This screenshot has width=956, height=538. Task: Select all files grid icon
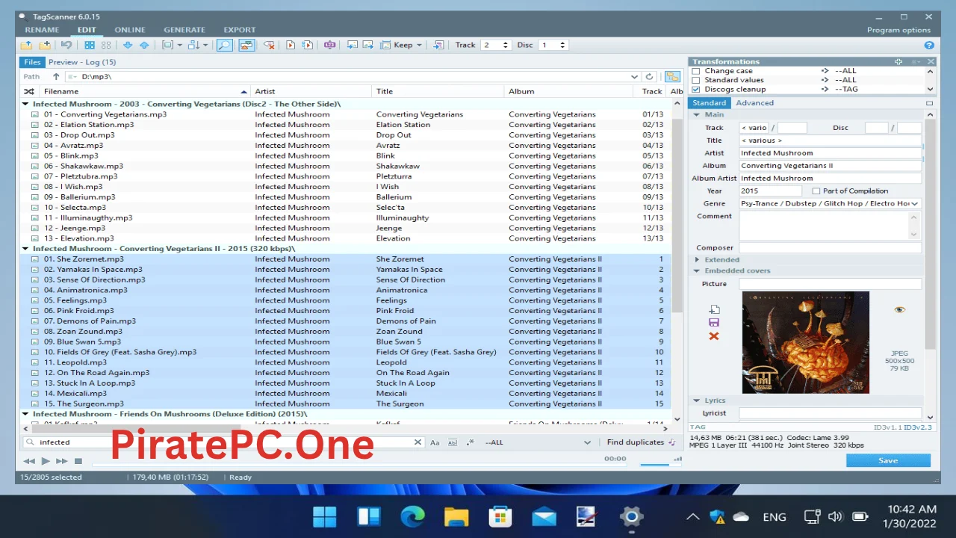[x=90, y=45]
